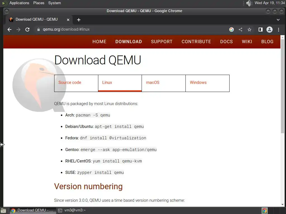
Task: Switch to the Windows download tab
Action: [208, 83]
